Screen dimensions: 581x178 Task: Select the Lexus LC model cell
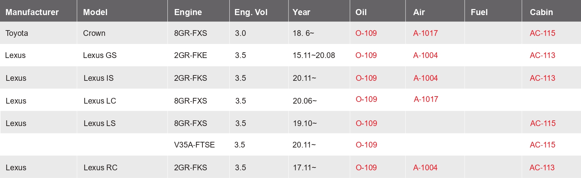100,101
